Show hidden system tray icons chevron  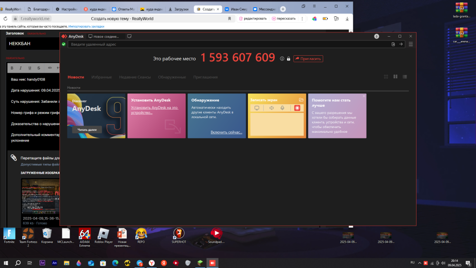click(x=419, y=263)
